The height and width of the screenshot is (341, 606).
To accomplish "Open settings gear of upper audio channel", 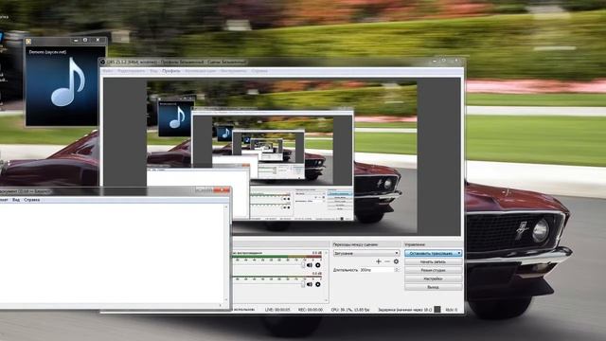I will click(318, 265).
